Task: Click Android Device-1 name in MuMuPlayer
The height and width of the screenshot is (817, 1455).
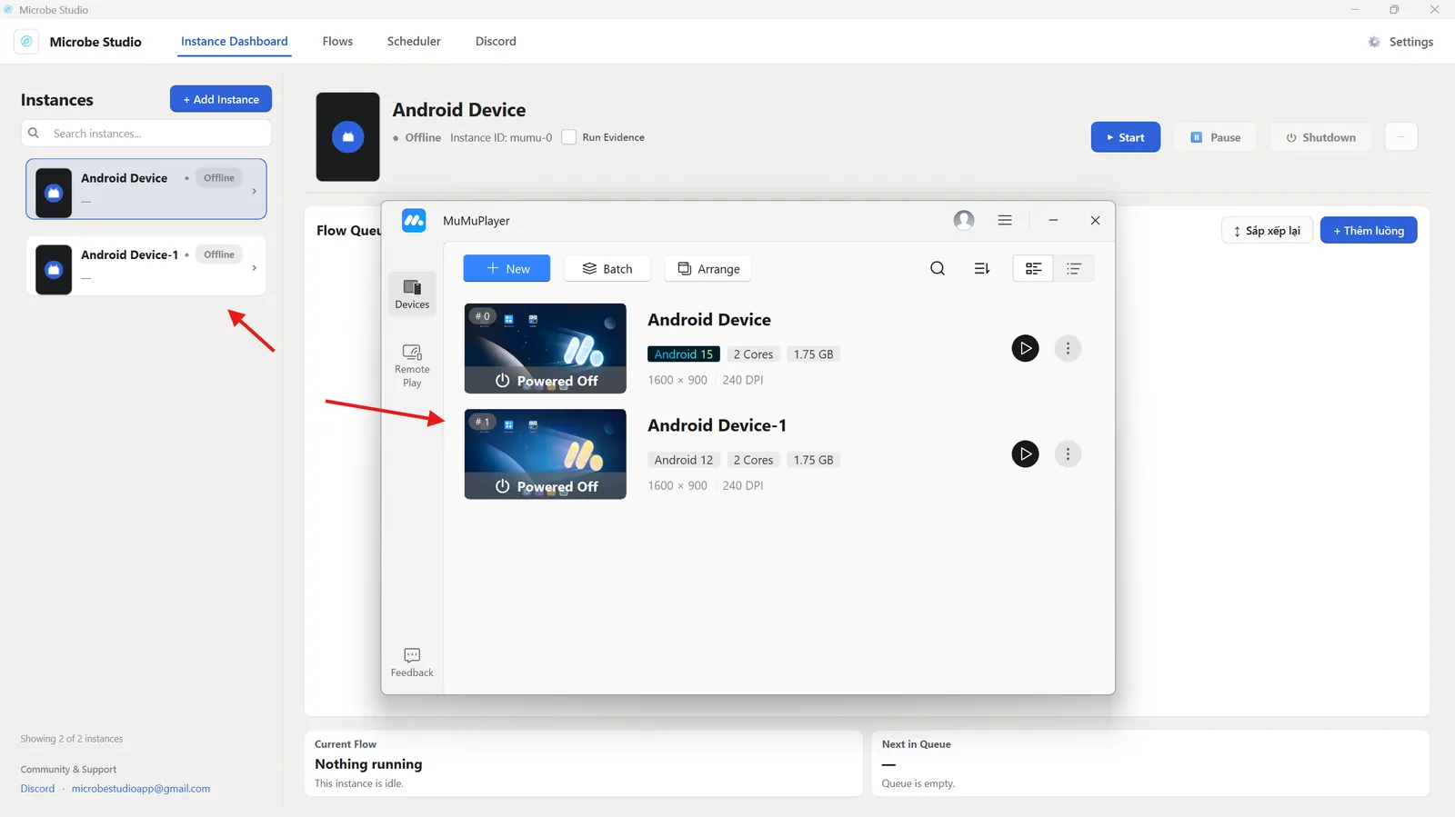Action: pyautogui.click(x=717, y=425)
